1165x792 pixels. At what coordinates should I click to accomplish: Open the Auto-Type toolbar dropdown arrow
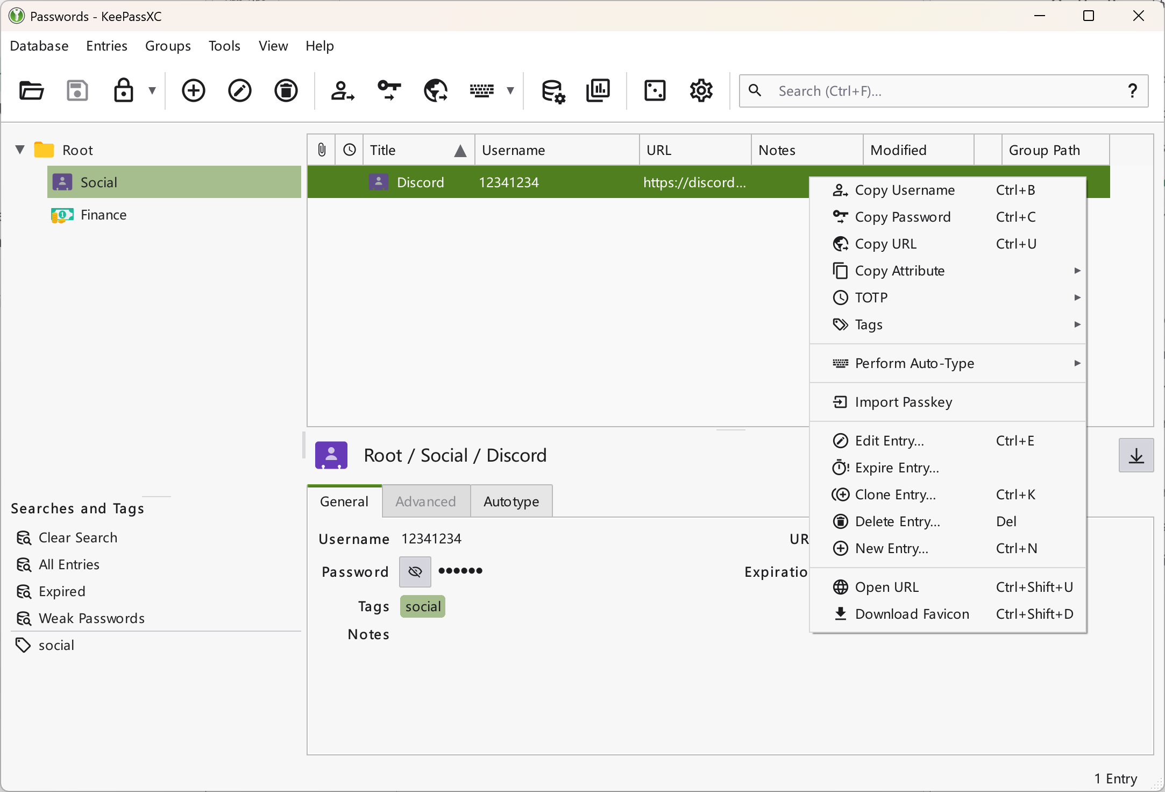[x=510, y=90]
